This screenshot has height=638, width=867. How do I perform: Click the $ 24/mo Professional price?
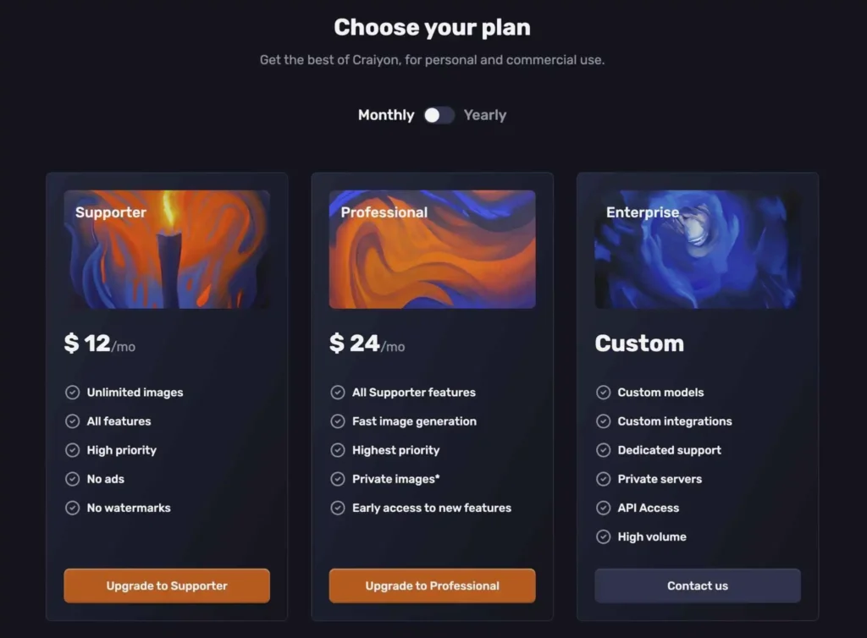click(367, 344)
